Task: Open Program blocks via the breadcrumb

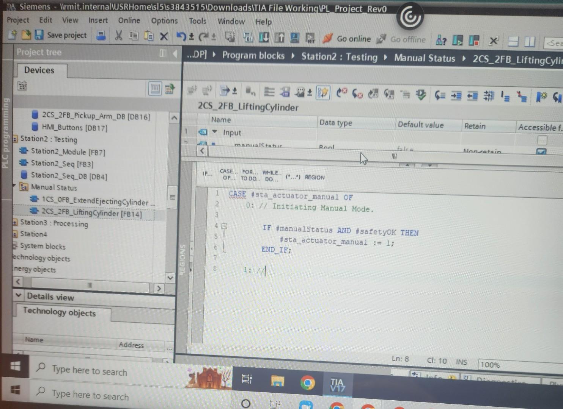Action: pyautogui.click(x=253, y=56)
